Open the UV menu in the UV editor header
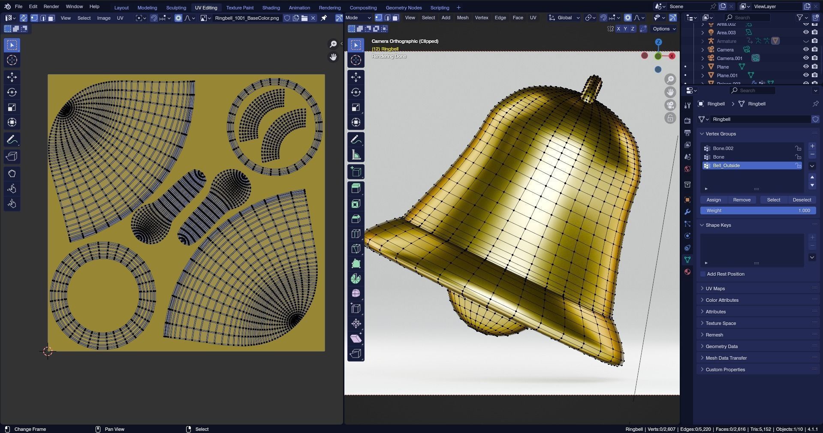Screen dimensions: 823x433 pos(120,18)
